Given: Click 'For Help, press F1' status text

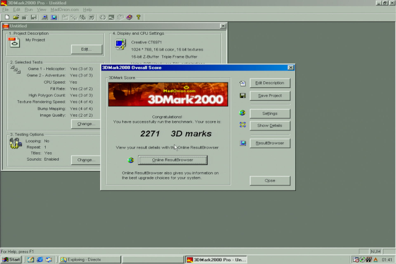Looking at the screenshot, I should pos(17,251).
